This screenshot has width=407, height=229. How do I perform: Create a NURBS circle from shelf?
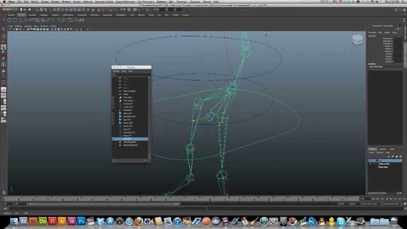tap(9, 20)
